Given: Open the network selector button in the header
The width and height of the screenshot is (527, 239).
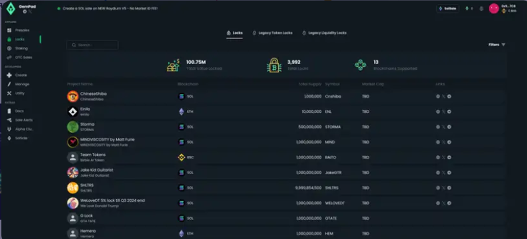Looking at the screenshot, I should (447, 8).
